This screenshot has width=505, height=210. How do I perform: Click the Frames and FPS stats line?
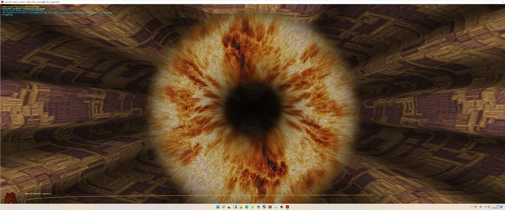[x=23, y=9]
